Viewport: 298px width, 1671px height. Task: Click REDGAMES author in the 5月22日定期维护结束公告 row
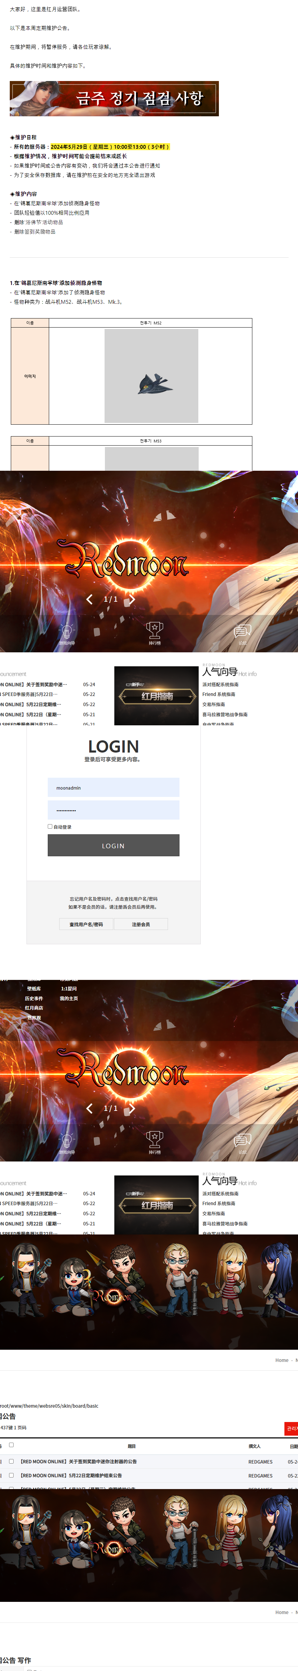point(260,1476)
